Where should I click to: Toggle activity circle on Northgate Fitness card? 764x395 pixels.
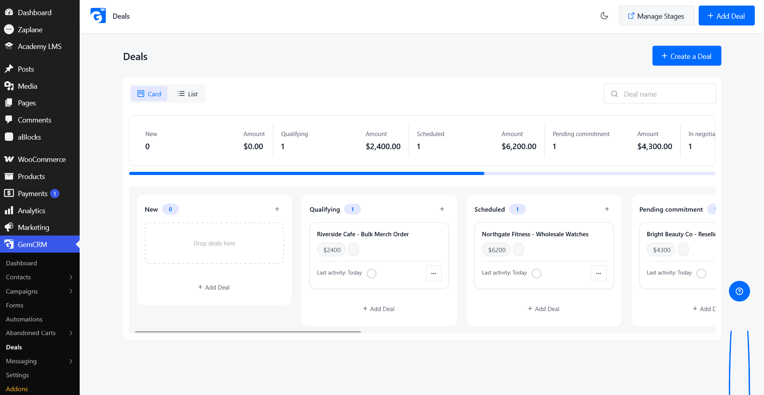click(x=537, y=273)
